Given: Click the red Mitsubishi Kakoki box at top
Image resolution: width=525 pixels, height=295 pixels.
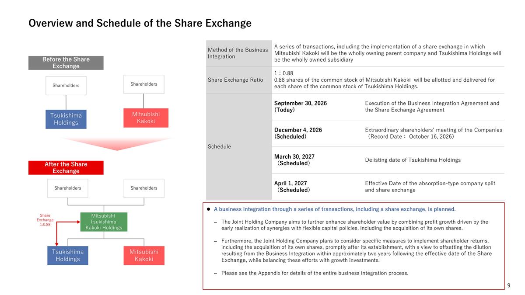Looking at the screenshot, I should 146,118.
